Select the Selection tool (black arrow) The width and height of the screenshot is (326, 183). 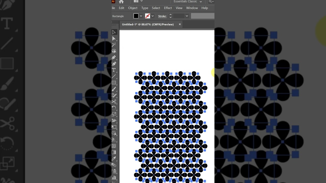tap(114, 32)
